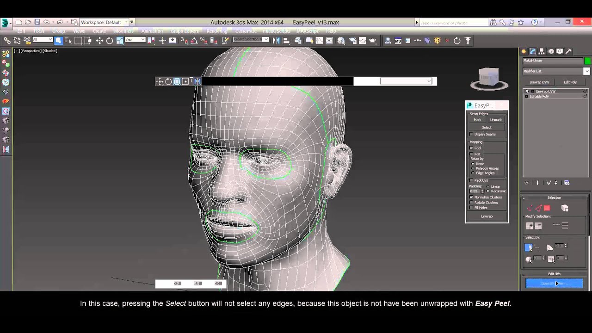This screenshot has height=333, width=592.
Task: Click the Unwrap UVW modifier set button
Action: click(x=539, y=82)
